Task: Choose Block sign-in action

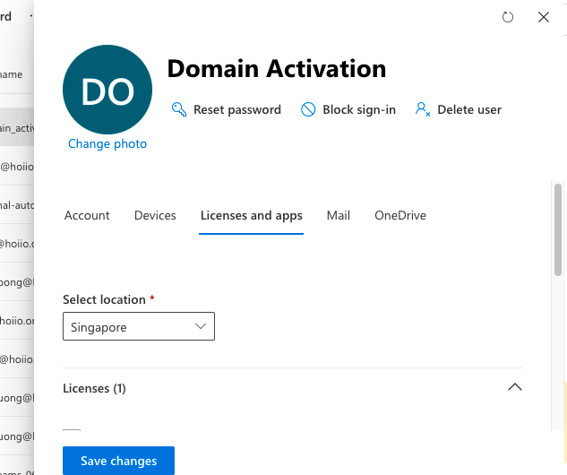Action: click(348, 109)
